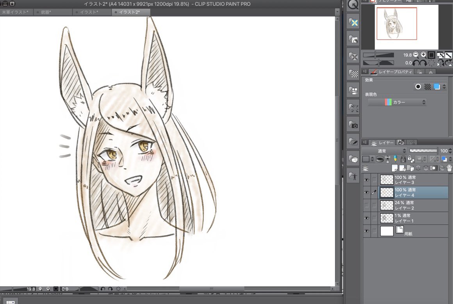This screenshot has height=304, width=453.
Task: Create a new raster layer
Action: click(395, 168)
